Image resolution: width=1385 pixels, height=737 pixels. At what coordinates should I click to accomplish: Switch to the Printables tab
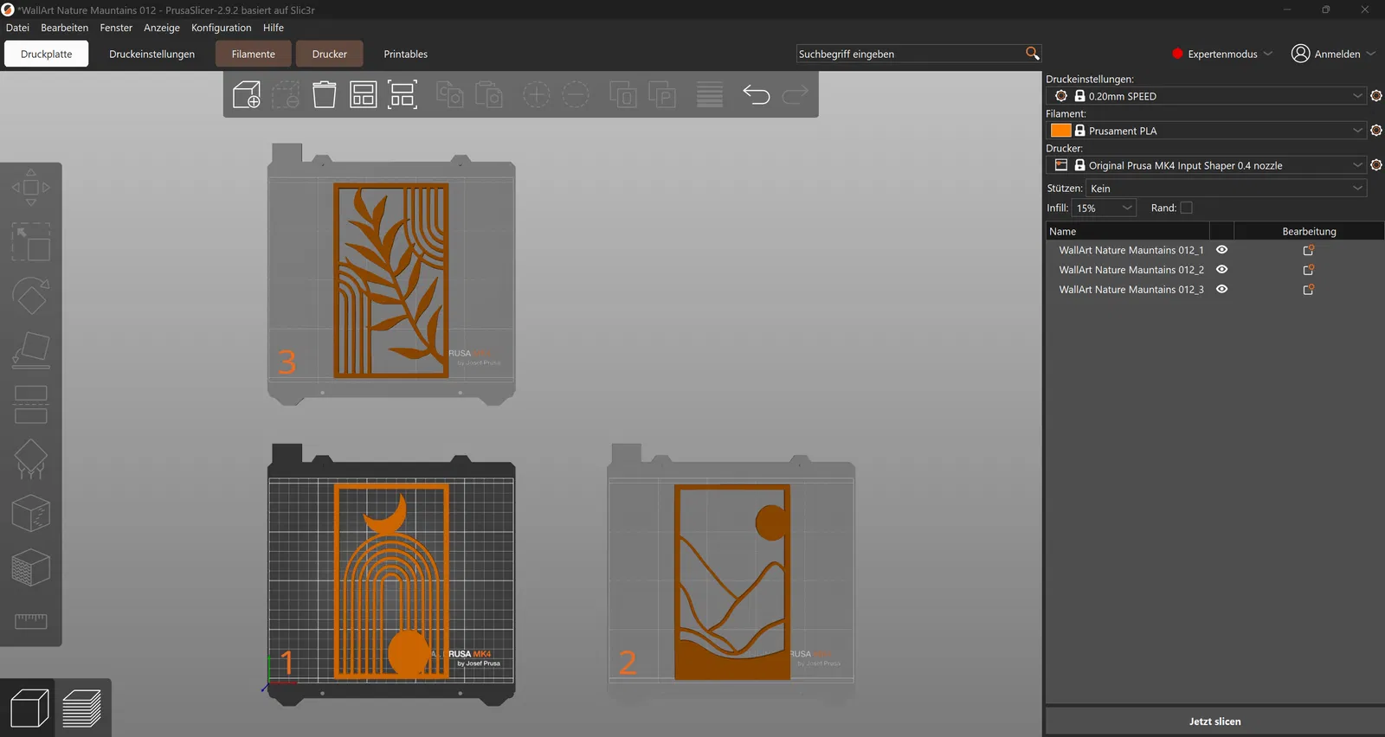[406, 54]
